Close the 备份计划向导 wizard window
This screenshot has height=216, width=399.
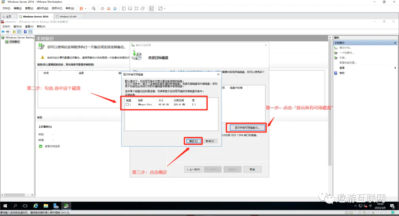click(266, 45)
